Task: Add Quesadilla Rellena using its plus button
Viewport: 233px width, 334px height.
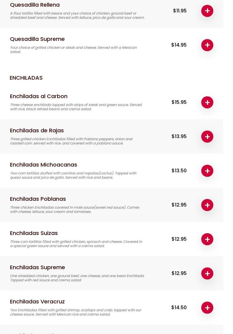Action: click(x=207, y=11)
